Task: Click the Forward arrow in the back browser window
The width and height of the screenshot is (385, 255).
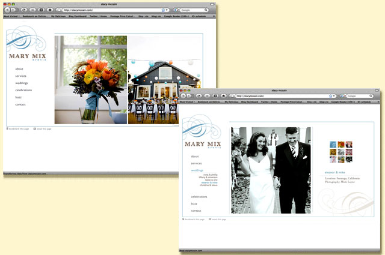Action: pos(13,10)
